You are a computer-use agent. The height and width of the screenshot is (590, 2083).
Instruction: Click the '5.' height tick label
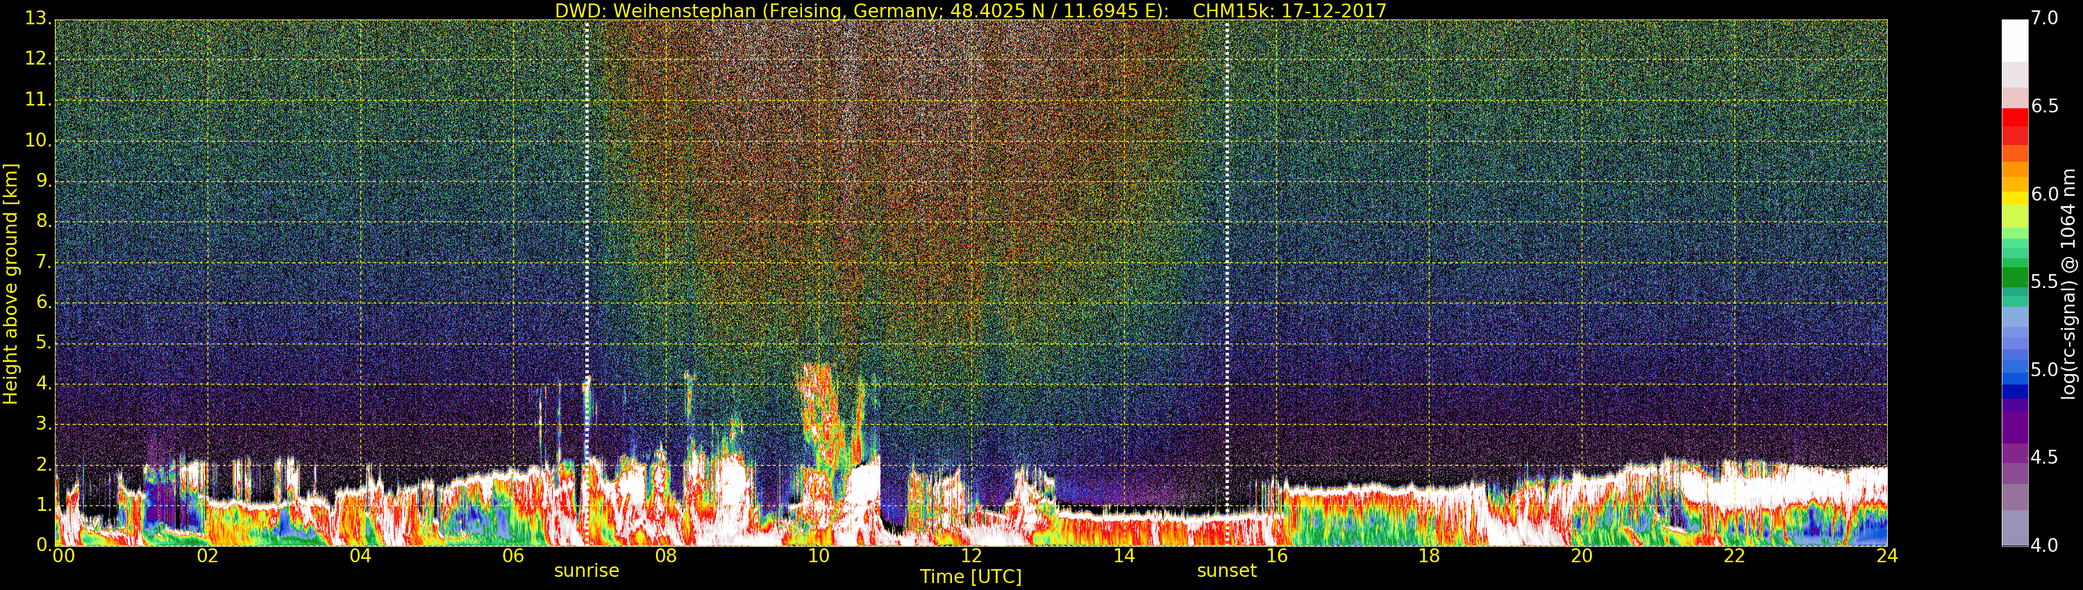pos(44,342)
